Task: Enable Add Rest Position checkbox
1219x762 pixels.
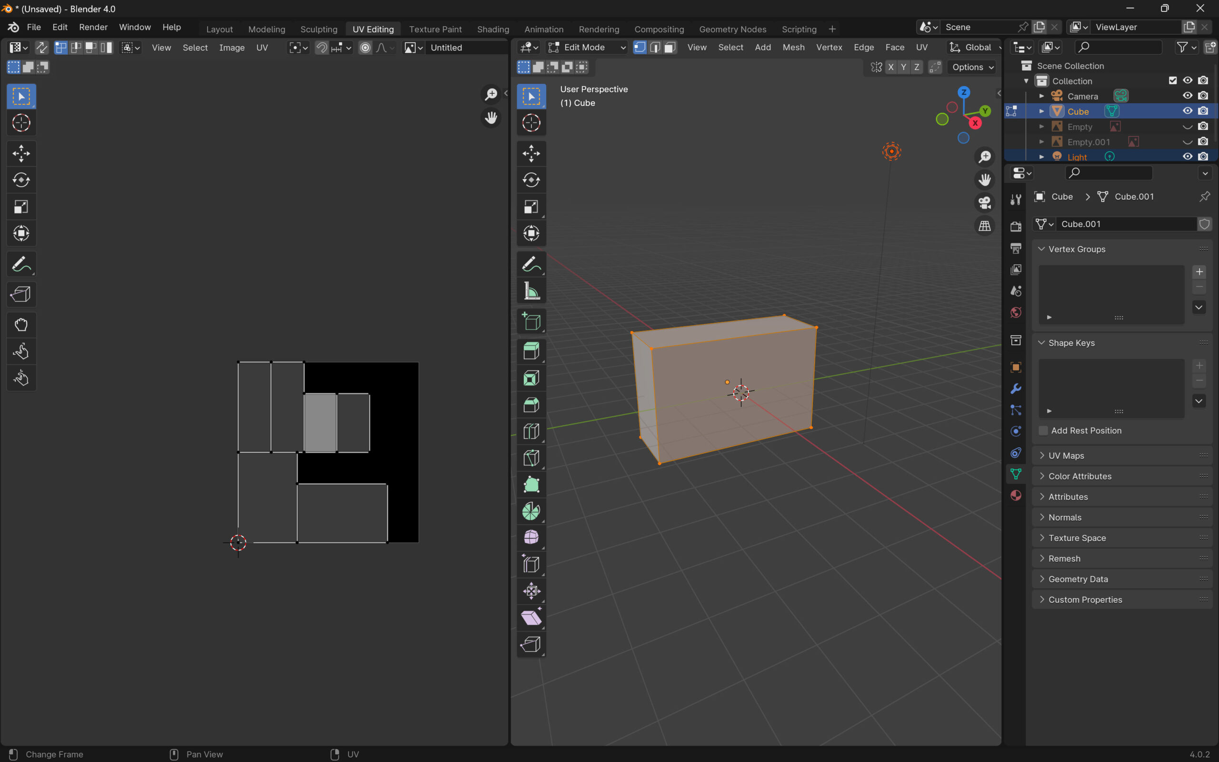Action: coord(1043,431)
